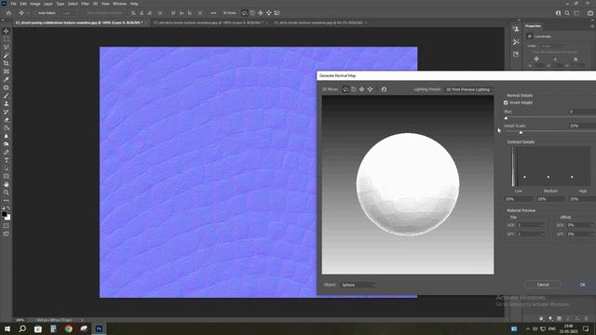Select the Move tool in left toolbar
Screen dimensions: 596x335
point(7,31)
